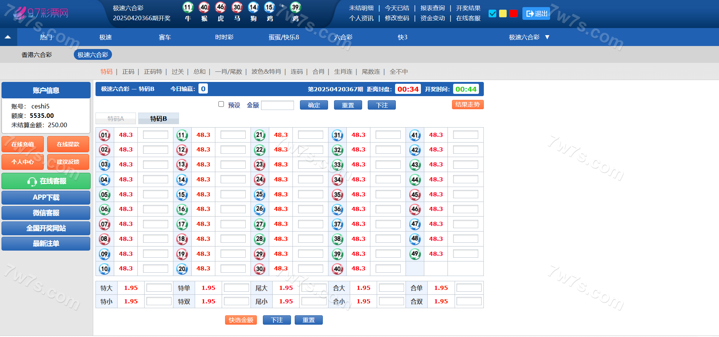The image size is (719, 337).
Task: Open the 极速六合彩 dropdown menu
Action: click(529, 37)
